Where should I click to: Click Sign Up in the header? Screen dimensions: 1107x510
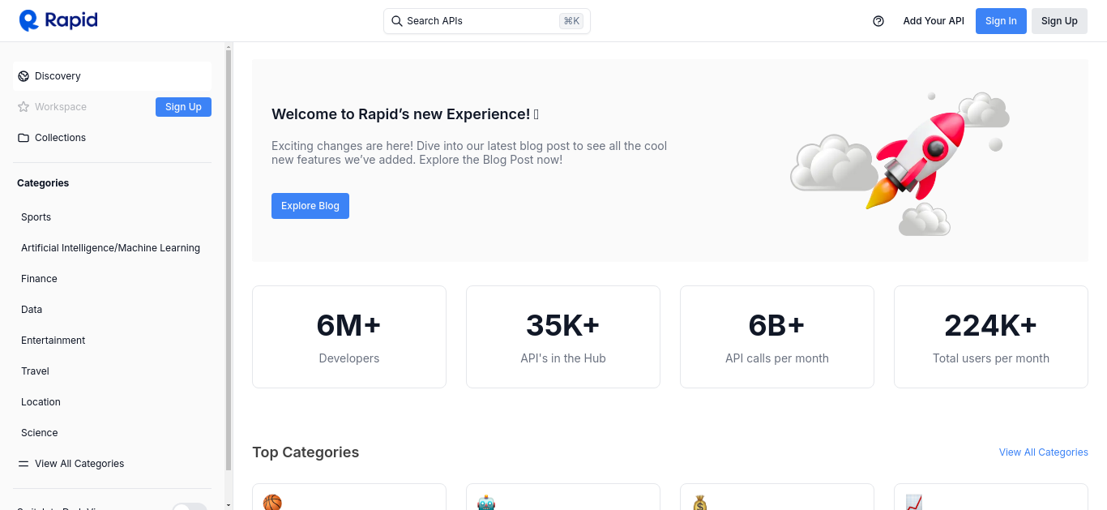click(1059, 21)
